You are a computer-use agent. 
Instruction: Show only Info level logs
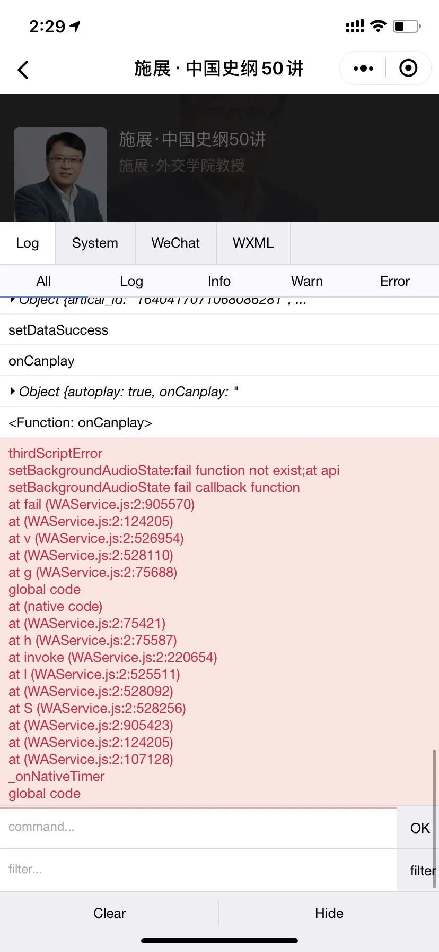(x=219, y=281)
